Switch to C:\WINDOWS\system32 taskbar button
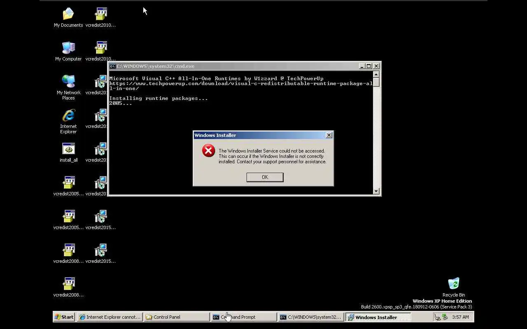 311,317
